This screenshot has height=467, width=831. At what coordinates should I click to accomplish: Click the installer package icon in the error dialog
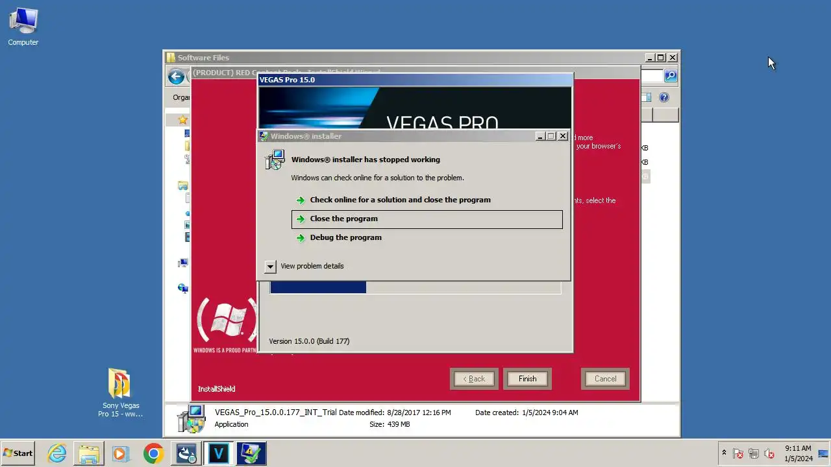[x=275, y=160]
